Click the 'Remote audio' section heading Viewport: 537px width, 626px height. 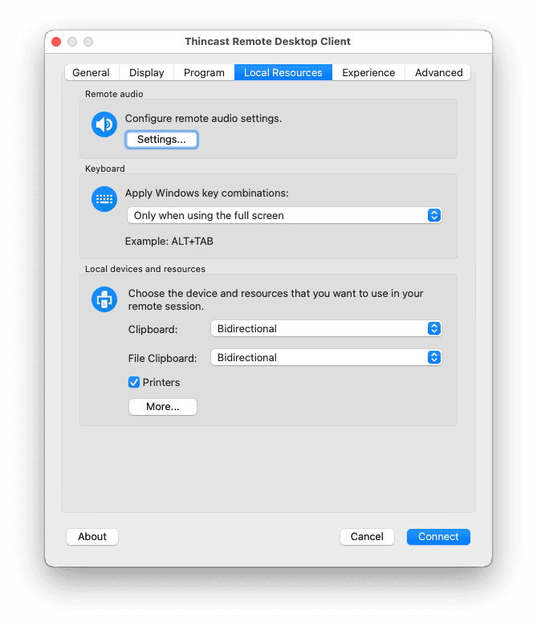pyautogui.click(x=114, y=94)
